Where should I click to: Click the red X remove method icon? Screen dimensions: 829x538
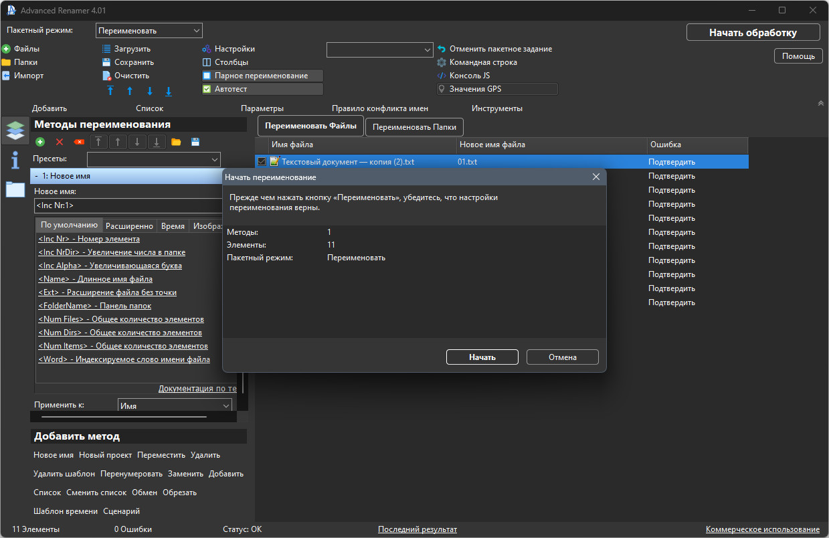[x=60, y=142]
